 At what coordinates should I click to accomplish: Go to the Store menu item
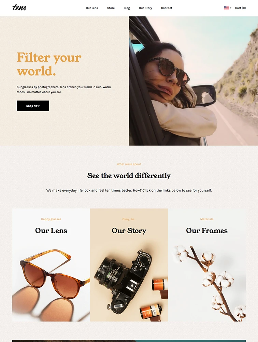pyautogui.click(x=111, y=8)
